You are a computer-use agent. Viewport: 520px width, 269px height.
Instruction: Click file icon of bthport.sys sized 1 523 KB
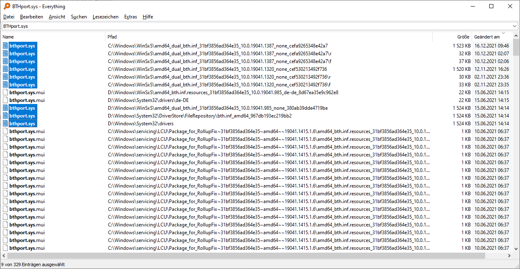coord(6,46)
